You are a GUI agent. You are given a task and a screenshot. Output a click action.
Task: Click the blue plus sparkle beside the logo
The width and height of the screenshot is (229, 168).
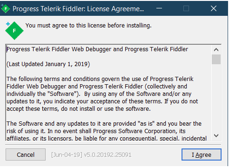click(x=8, y=24)
